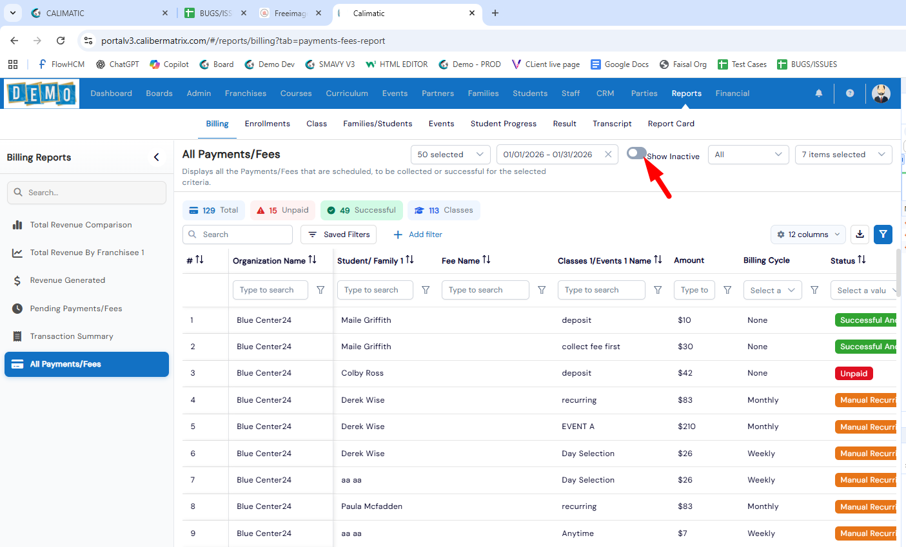Click the Add filter link
Image resolution: width=906 pixels, height=547 pixels.
tap(418, 235)
